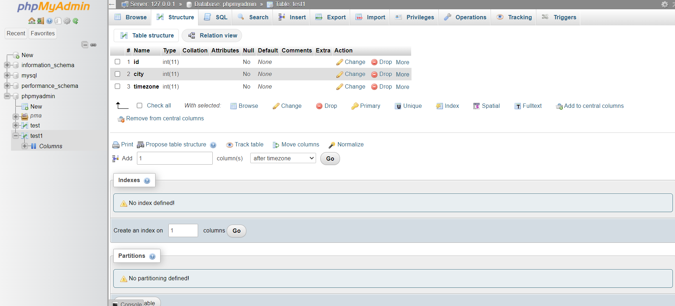Expand the Columns node under test1
The image size is (675, 306).
pyautogui.click(x=25, y=146)
